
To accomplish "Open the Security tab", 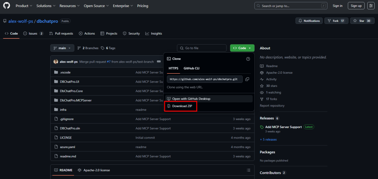I will tap(131, 34).
